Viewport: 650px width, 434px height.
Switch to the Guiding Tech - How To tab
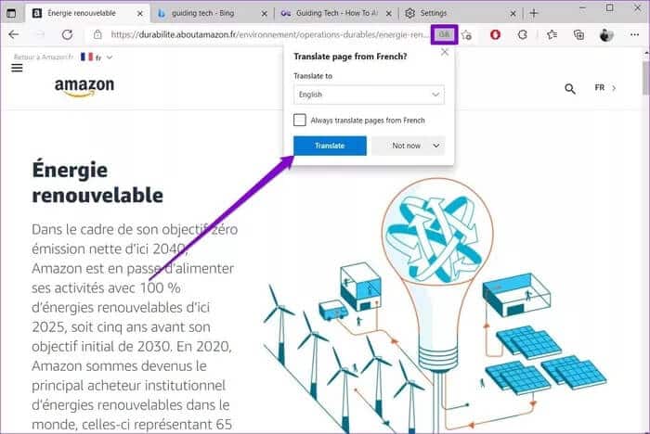(x=335, y=13)
